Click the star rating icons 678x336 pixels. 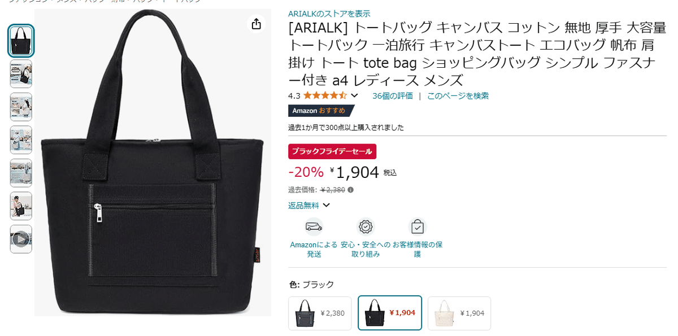tap(325, 95)
